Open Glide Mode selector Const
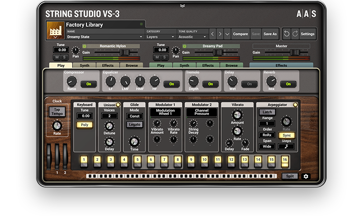 tap(134, 116)
